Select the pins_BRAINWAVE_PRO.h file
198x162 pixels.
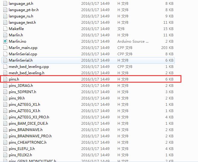tap(30, 136)
